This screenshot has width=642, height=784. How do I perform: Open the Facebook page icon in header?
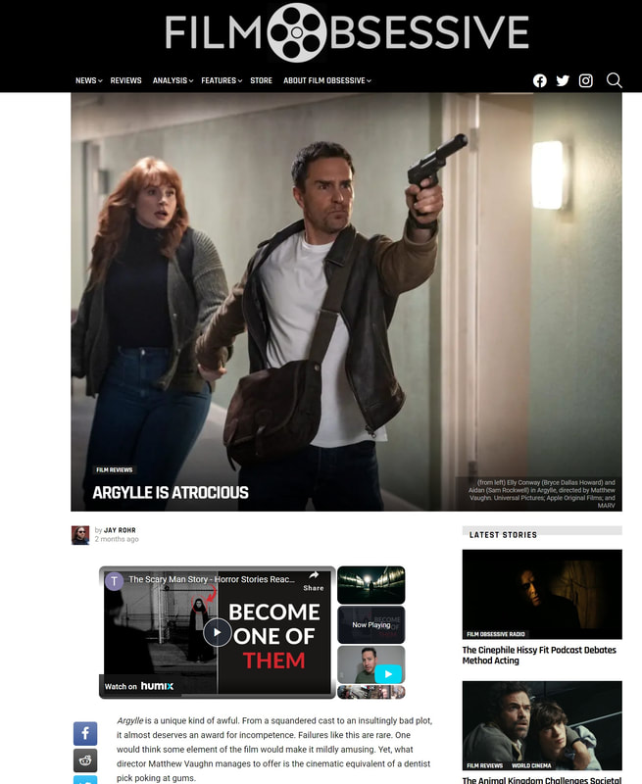539,80
